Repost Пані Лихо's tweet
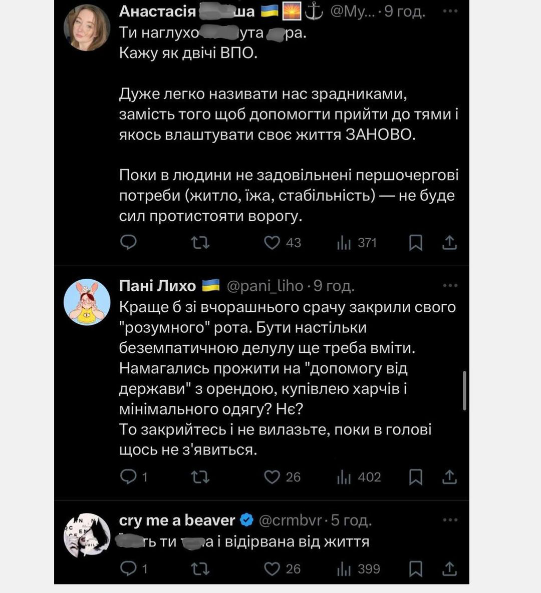541x593 pixels. [x=200, y=477]
